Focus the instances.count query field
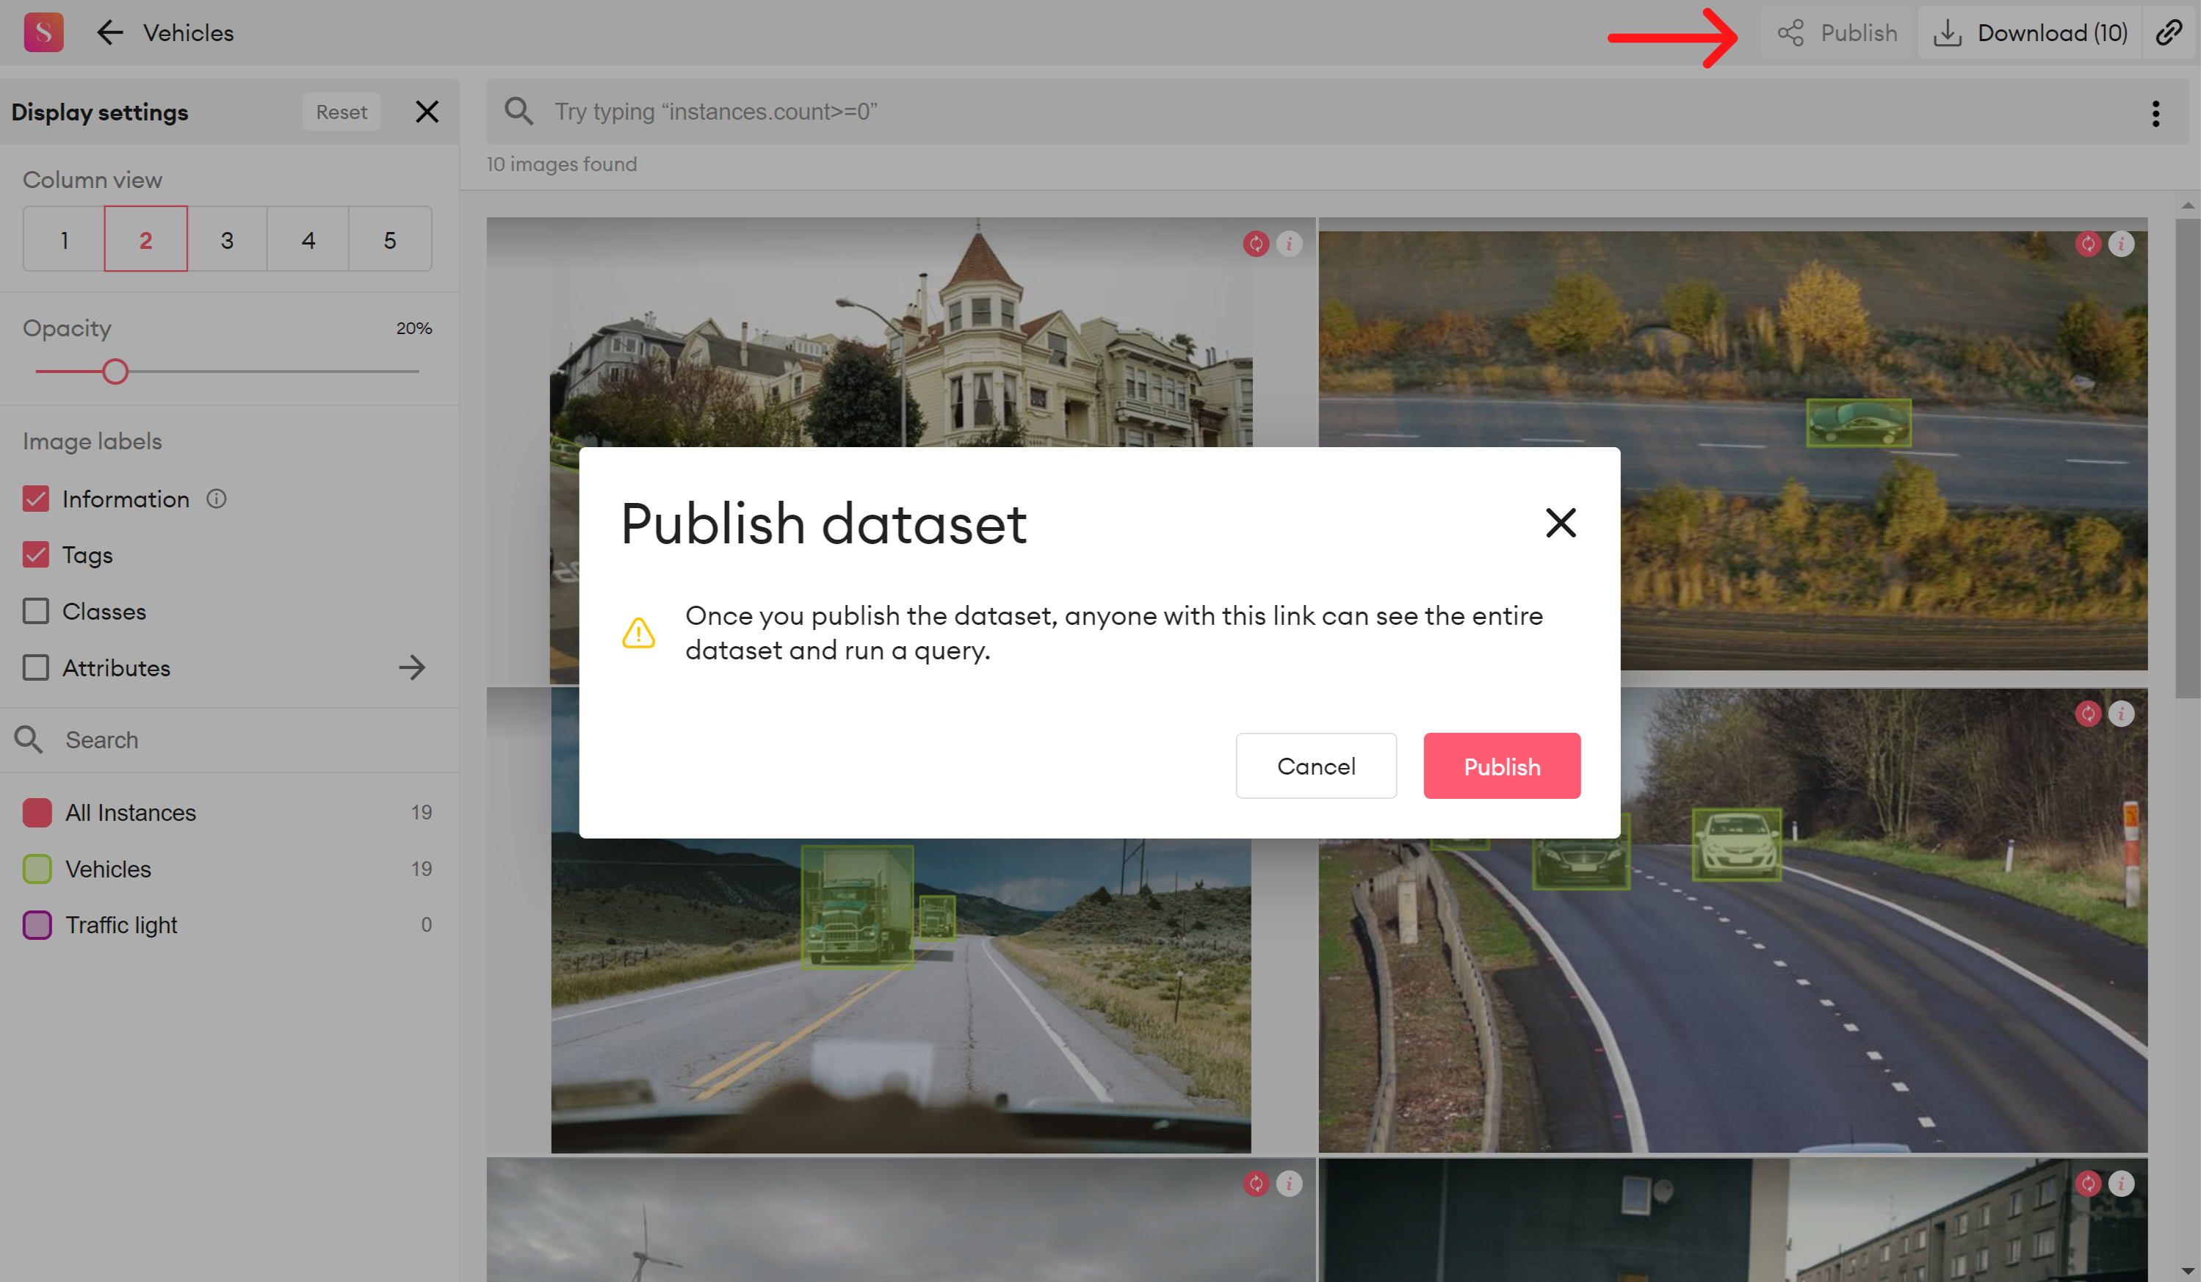 [x=1337, y=112]
